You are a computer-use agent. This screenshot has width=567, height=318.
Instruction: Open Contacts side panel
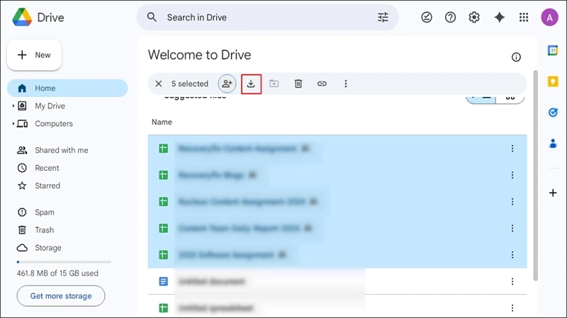[x=553, y=144]
